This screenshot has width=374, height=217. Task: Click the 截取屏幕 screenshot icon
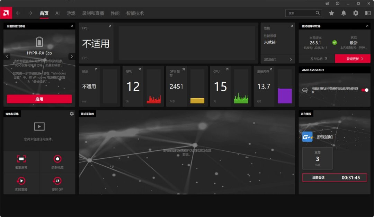pos(21,159)
